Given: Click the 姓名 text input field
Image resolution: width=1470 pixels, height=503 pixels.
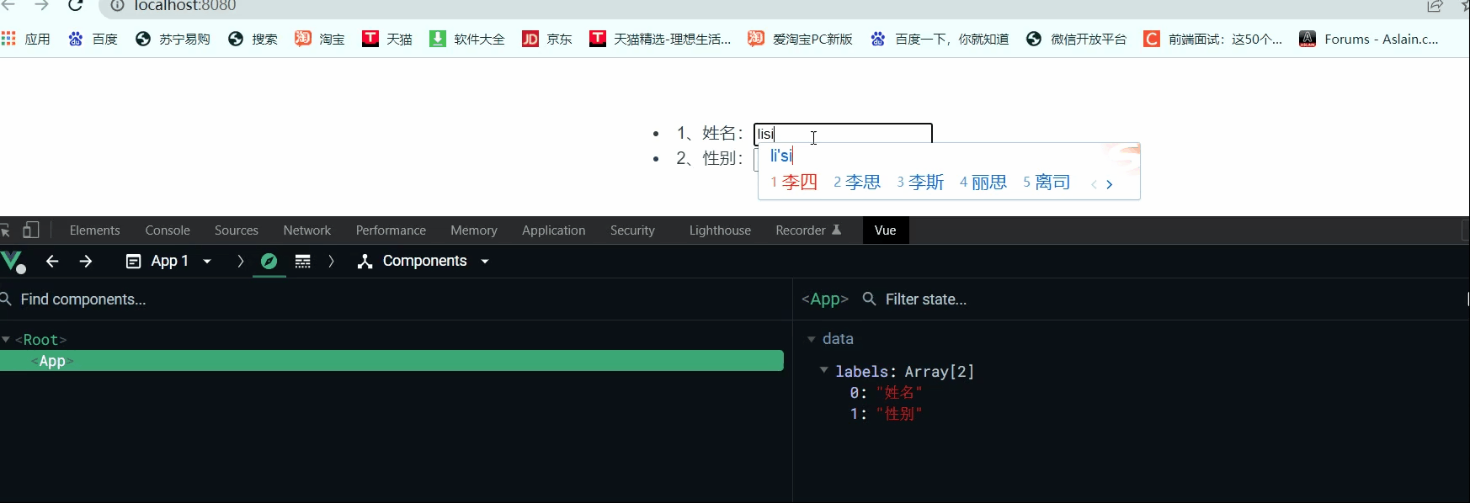Looking at the screenshot, I should click(x=843, y=134).
